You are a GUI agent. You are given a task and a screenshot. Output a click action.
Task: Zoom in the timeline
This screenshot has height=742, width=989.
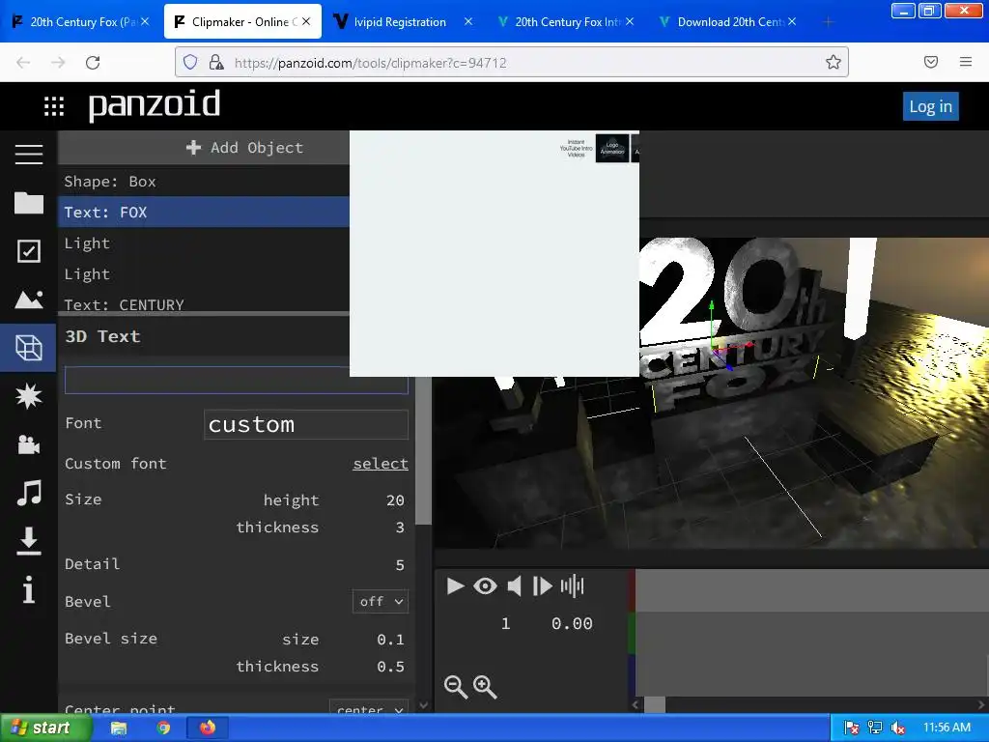pyautogui.click(x=485, y=687)
